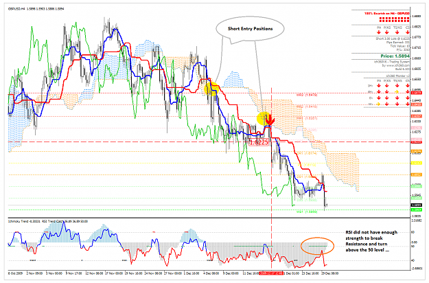
Task: Click the red highlighted date marker on time axis
Action: click(271, 273)
